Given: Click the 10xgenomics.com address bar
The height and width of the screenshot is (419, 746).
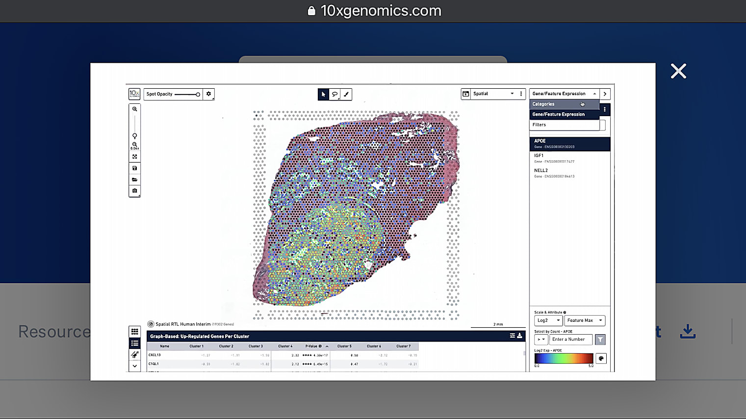Looking at the screenshot, I should [374, 11].
